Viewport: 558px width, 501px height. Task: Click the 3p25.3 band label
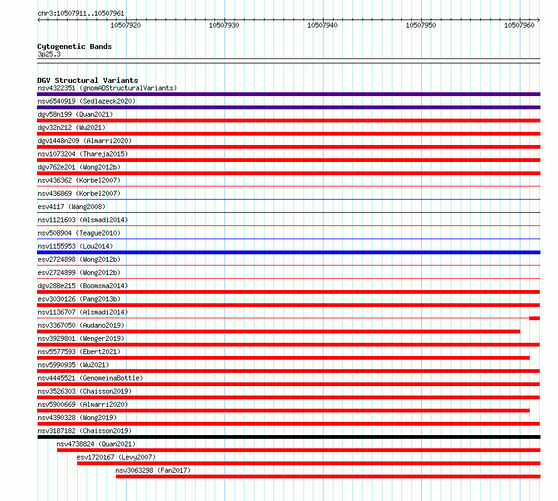tap(49, 54)
